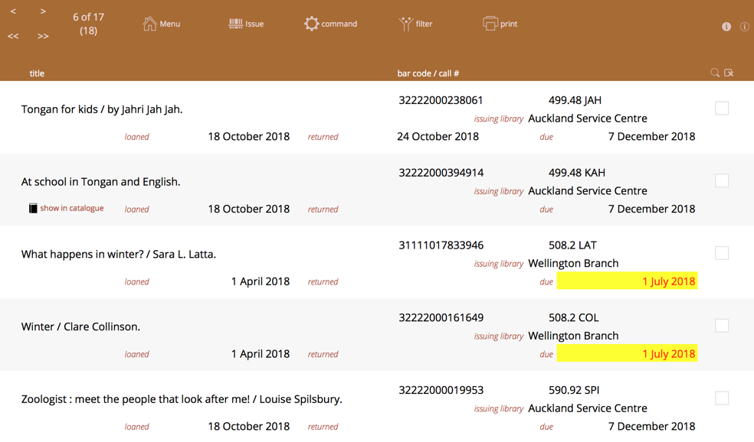
Task: Jump to the first record
Action: click(13, 36)
